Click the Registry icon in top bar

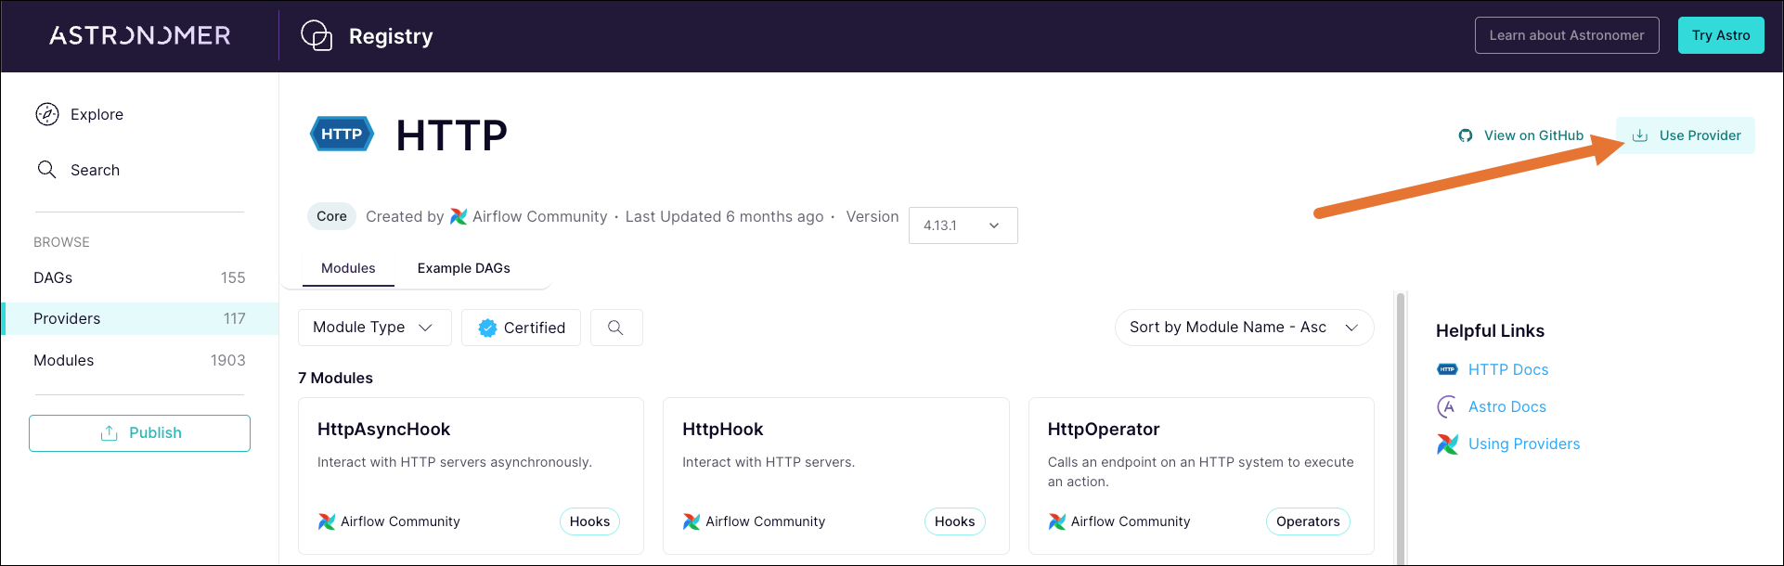point(317,35)
